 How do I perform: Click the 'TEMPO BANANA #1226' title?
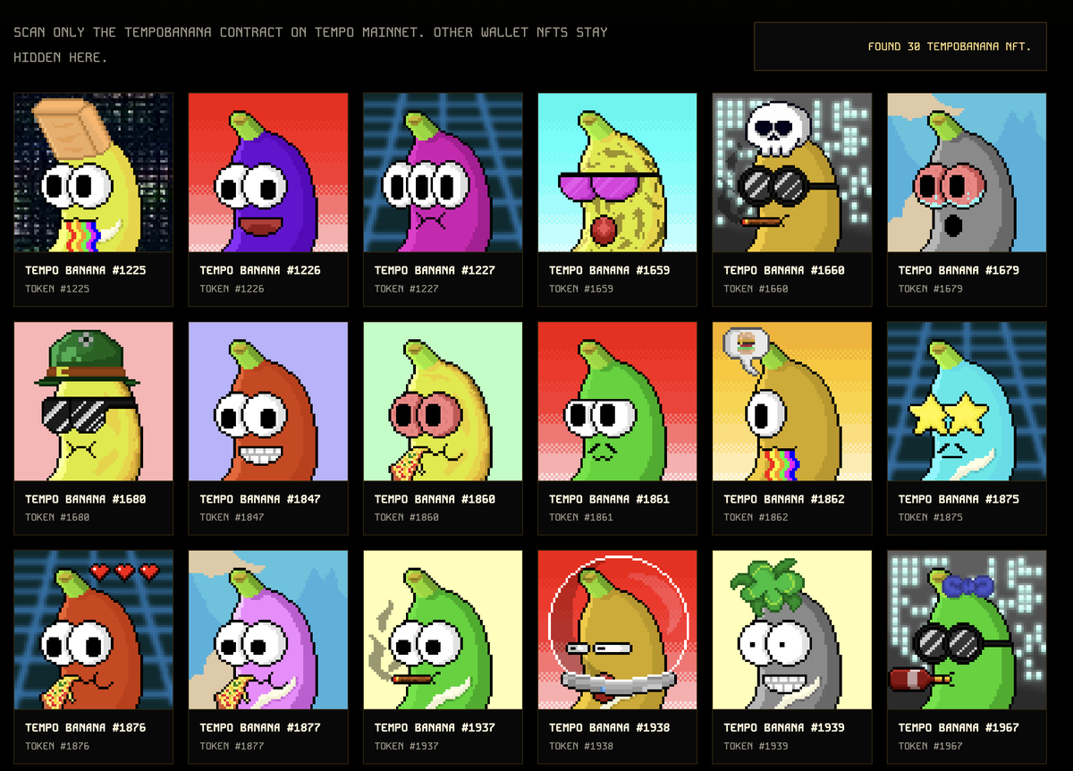260,270
